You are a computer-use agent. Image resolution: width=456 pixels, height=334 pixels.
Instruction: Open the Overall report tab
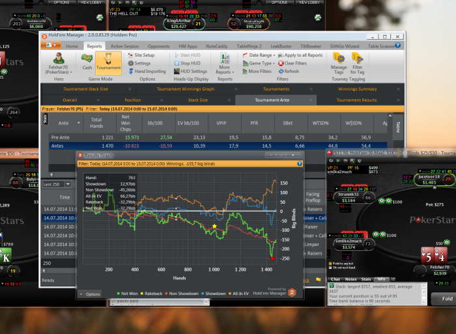[70, 100]
